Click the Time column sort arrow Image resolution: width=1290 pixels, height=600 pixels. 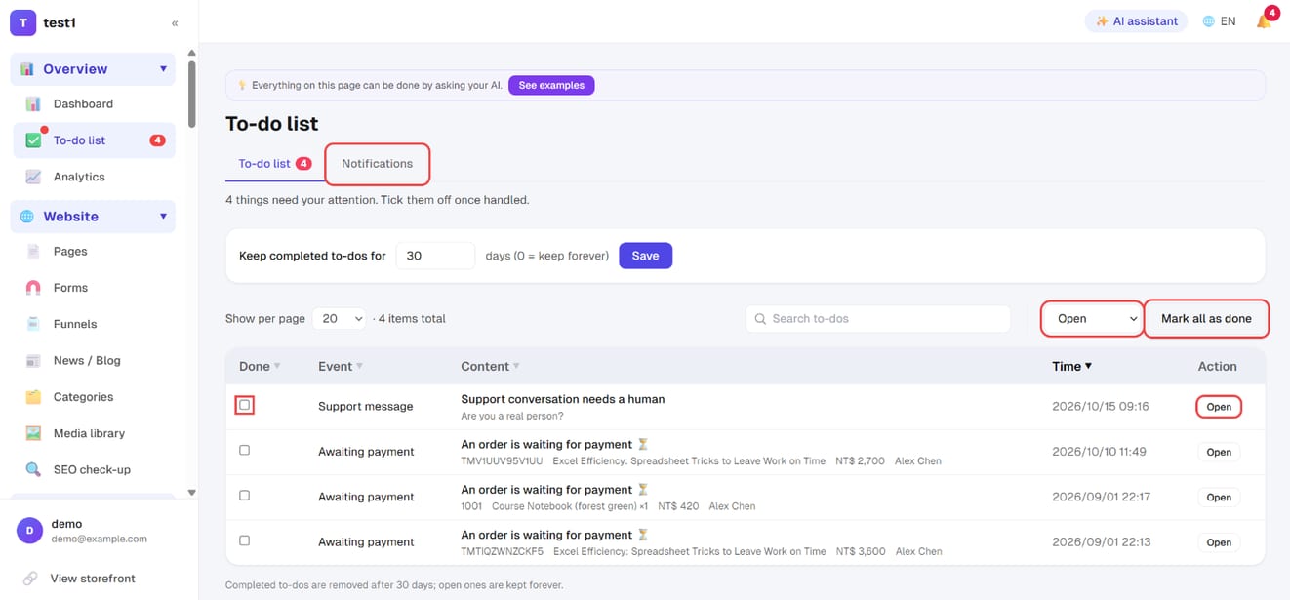point(1088,367)
